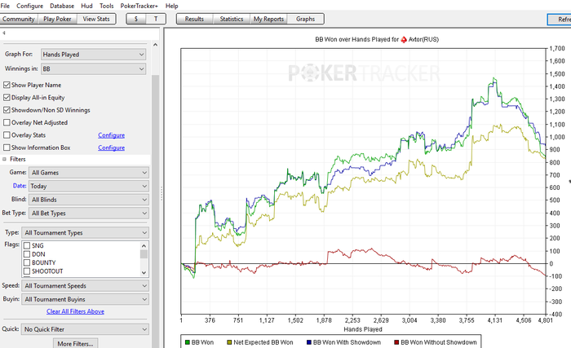Viewport: 571px width, 348px height.
Task: Click the More Filters button
Action: pyautogui.click(x=75, y=343)
